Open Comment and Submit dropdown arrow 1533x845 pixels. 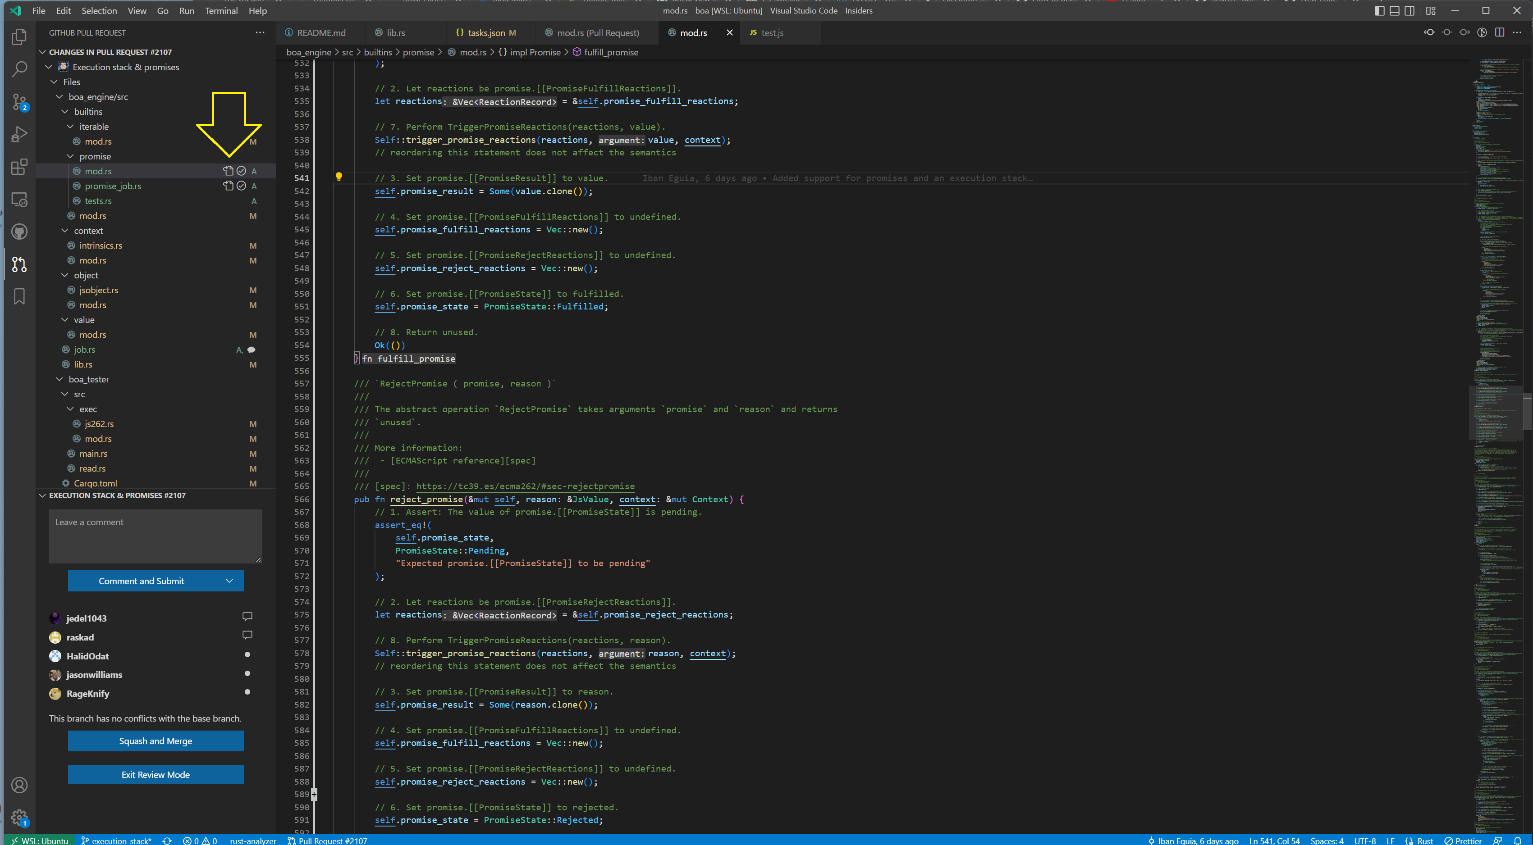coord(229,581)
